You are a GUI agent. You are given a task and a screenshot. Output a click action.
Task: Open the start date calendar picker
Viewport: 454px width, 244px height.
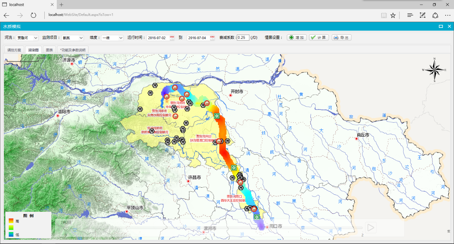(x=172, y=38)
